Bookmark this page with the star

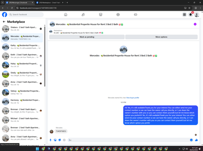coord(190,8)
